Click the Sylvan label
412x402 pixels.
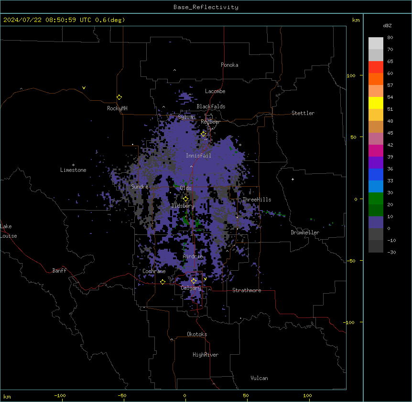[186, 117]
